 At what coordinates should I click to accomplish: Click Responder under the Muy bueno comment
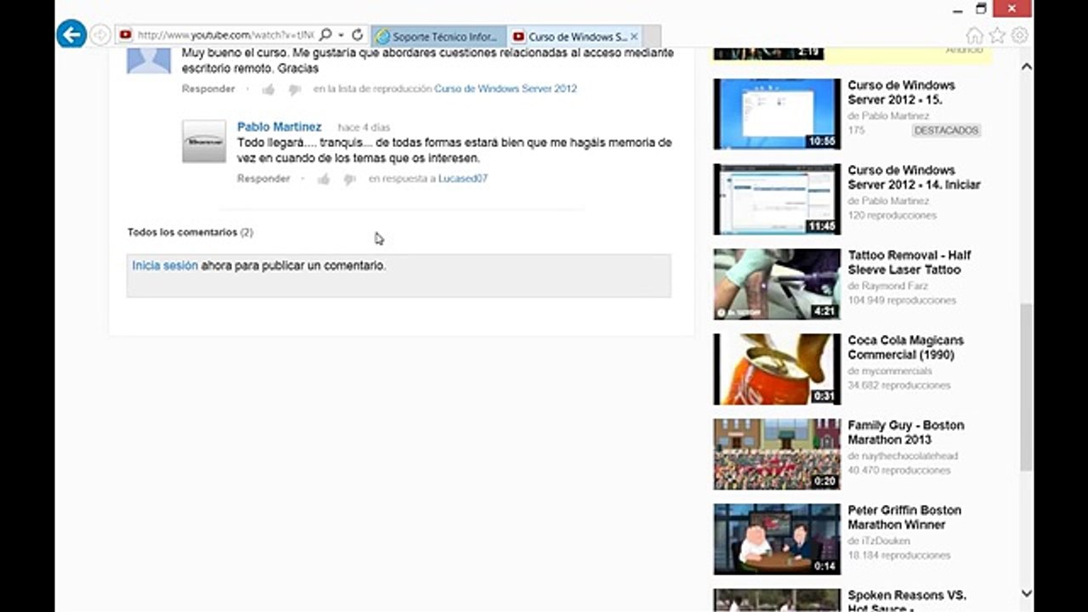click(x=208, y=88)
